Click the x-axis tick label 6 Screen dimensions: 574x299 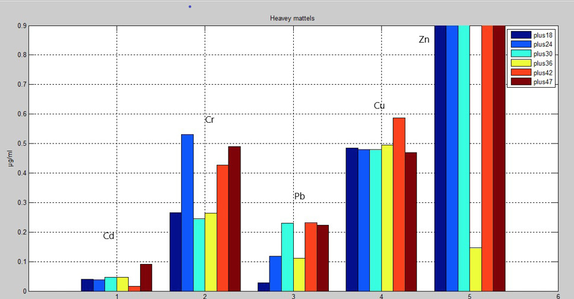click(558, 296)
